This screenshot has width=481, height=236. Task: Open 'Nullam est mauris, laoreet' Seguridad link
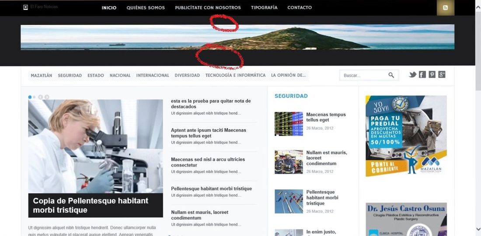[x=327, y=158]
